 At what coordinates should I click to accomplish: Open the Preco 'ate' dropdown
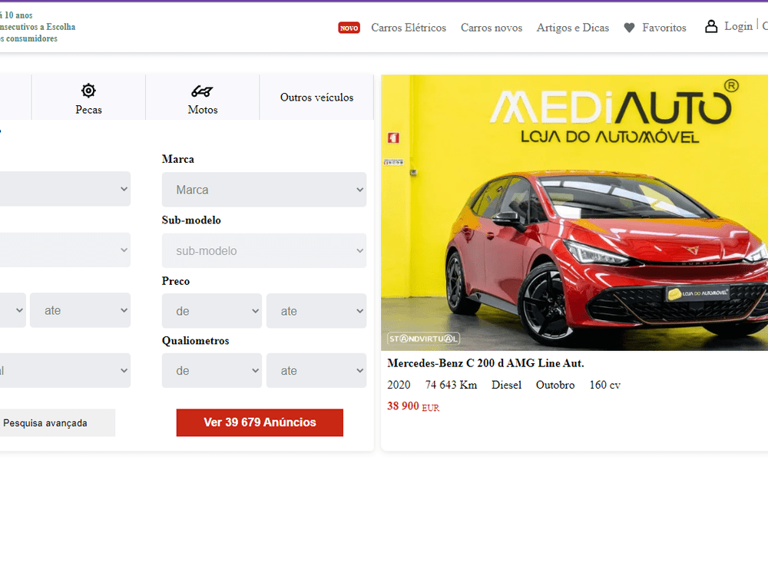click(x=316, y=311)
